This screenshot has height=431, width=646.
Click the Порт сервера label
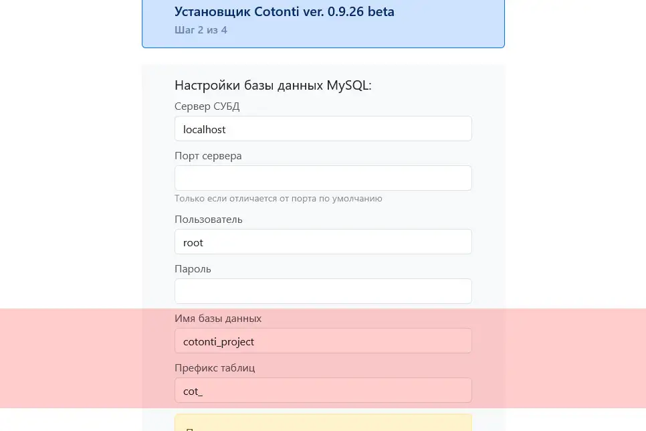(x=208, y=155)
